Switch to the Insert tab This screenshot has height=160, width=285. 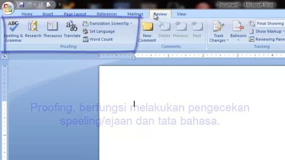pos(48,14)
